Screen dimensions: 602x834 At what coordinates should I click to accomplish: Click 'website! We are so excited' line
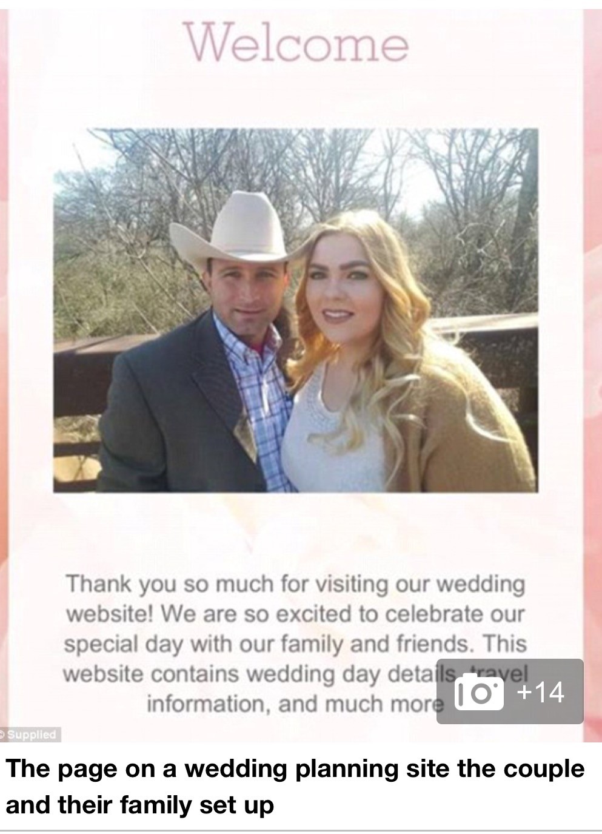coord(294,614)
